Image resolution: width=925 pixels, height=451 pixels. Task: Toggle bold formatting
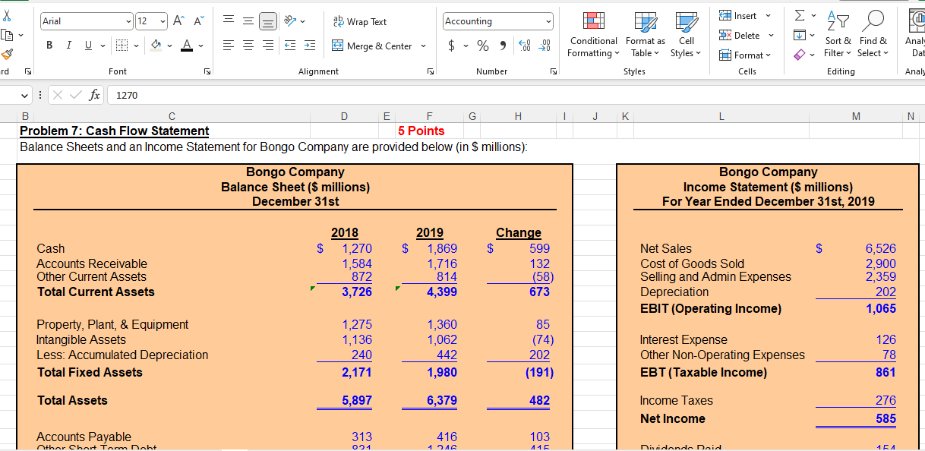[x=49, y=46]
